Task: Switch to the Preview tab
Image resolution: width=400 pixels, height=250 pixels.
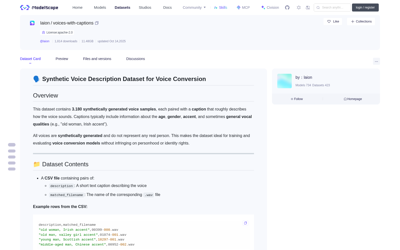Action: pyautogui.click(x=62, y=59)
